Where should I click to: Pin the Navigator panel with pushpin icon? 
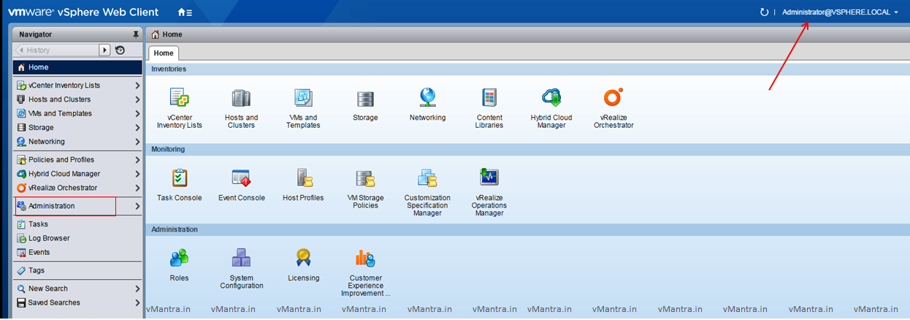(x=135, y=34)
